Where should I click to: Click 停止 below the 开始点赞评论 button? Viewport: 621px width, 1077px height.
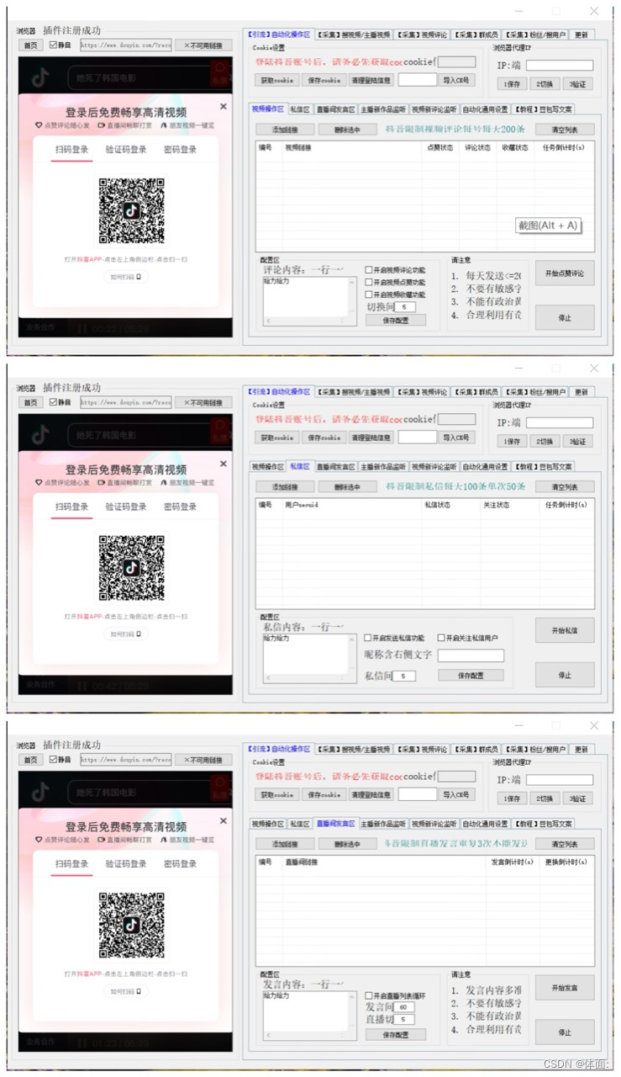tap(565, 318)
